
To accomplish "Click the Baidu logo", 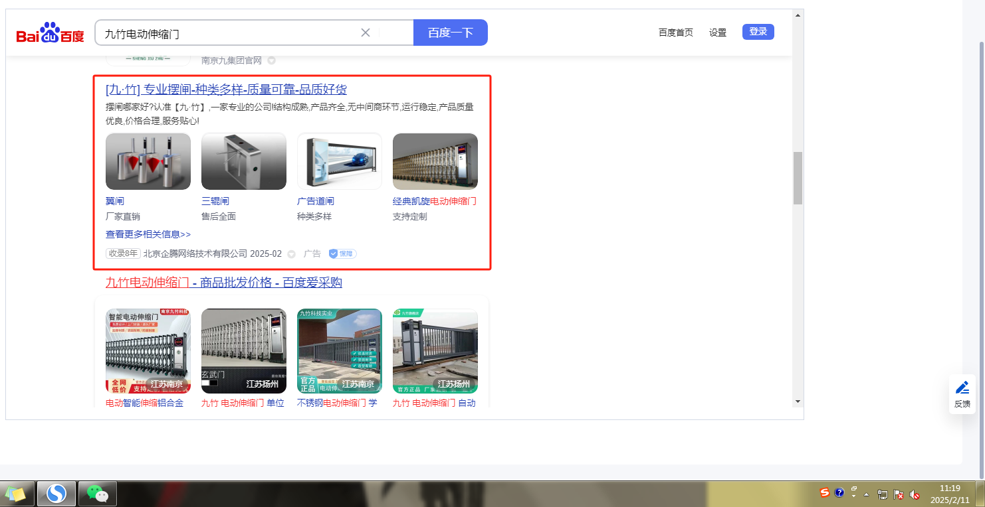I will pos(51,33).
